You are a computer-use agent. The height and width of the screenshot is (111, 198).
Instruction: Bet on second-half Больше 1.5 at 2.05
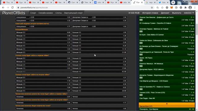(x=99, y=81)
